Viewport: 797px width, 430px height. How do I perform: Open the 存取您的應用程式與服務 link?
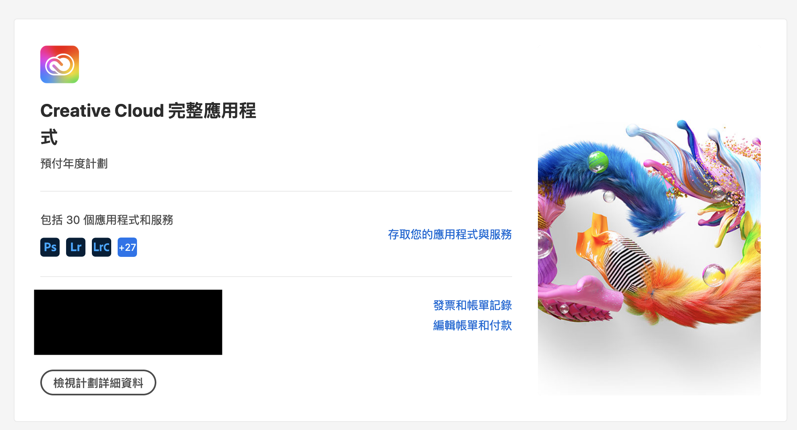[x=450, y=234]
